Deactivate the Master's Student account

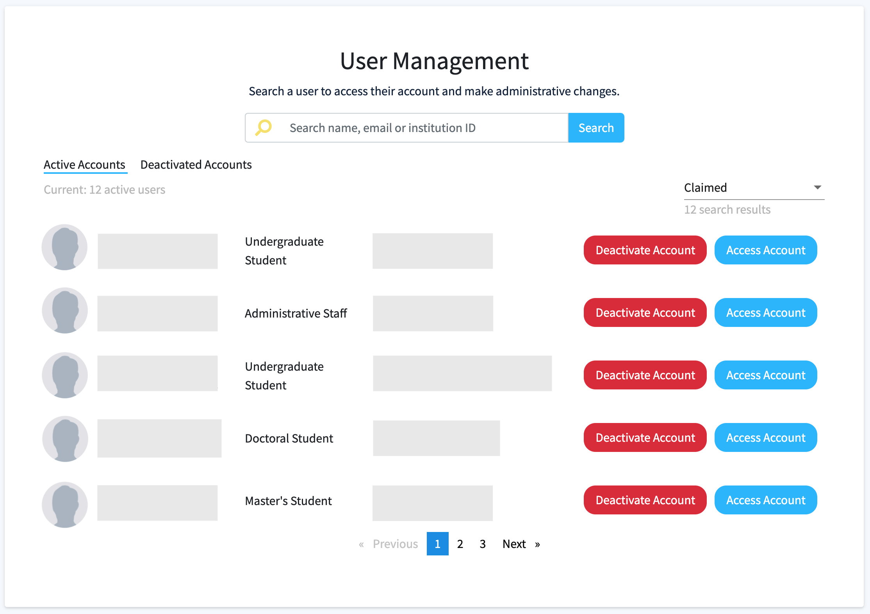click(x=645, y=500)
